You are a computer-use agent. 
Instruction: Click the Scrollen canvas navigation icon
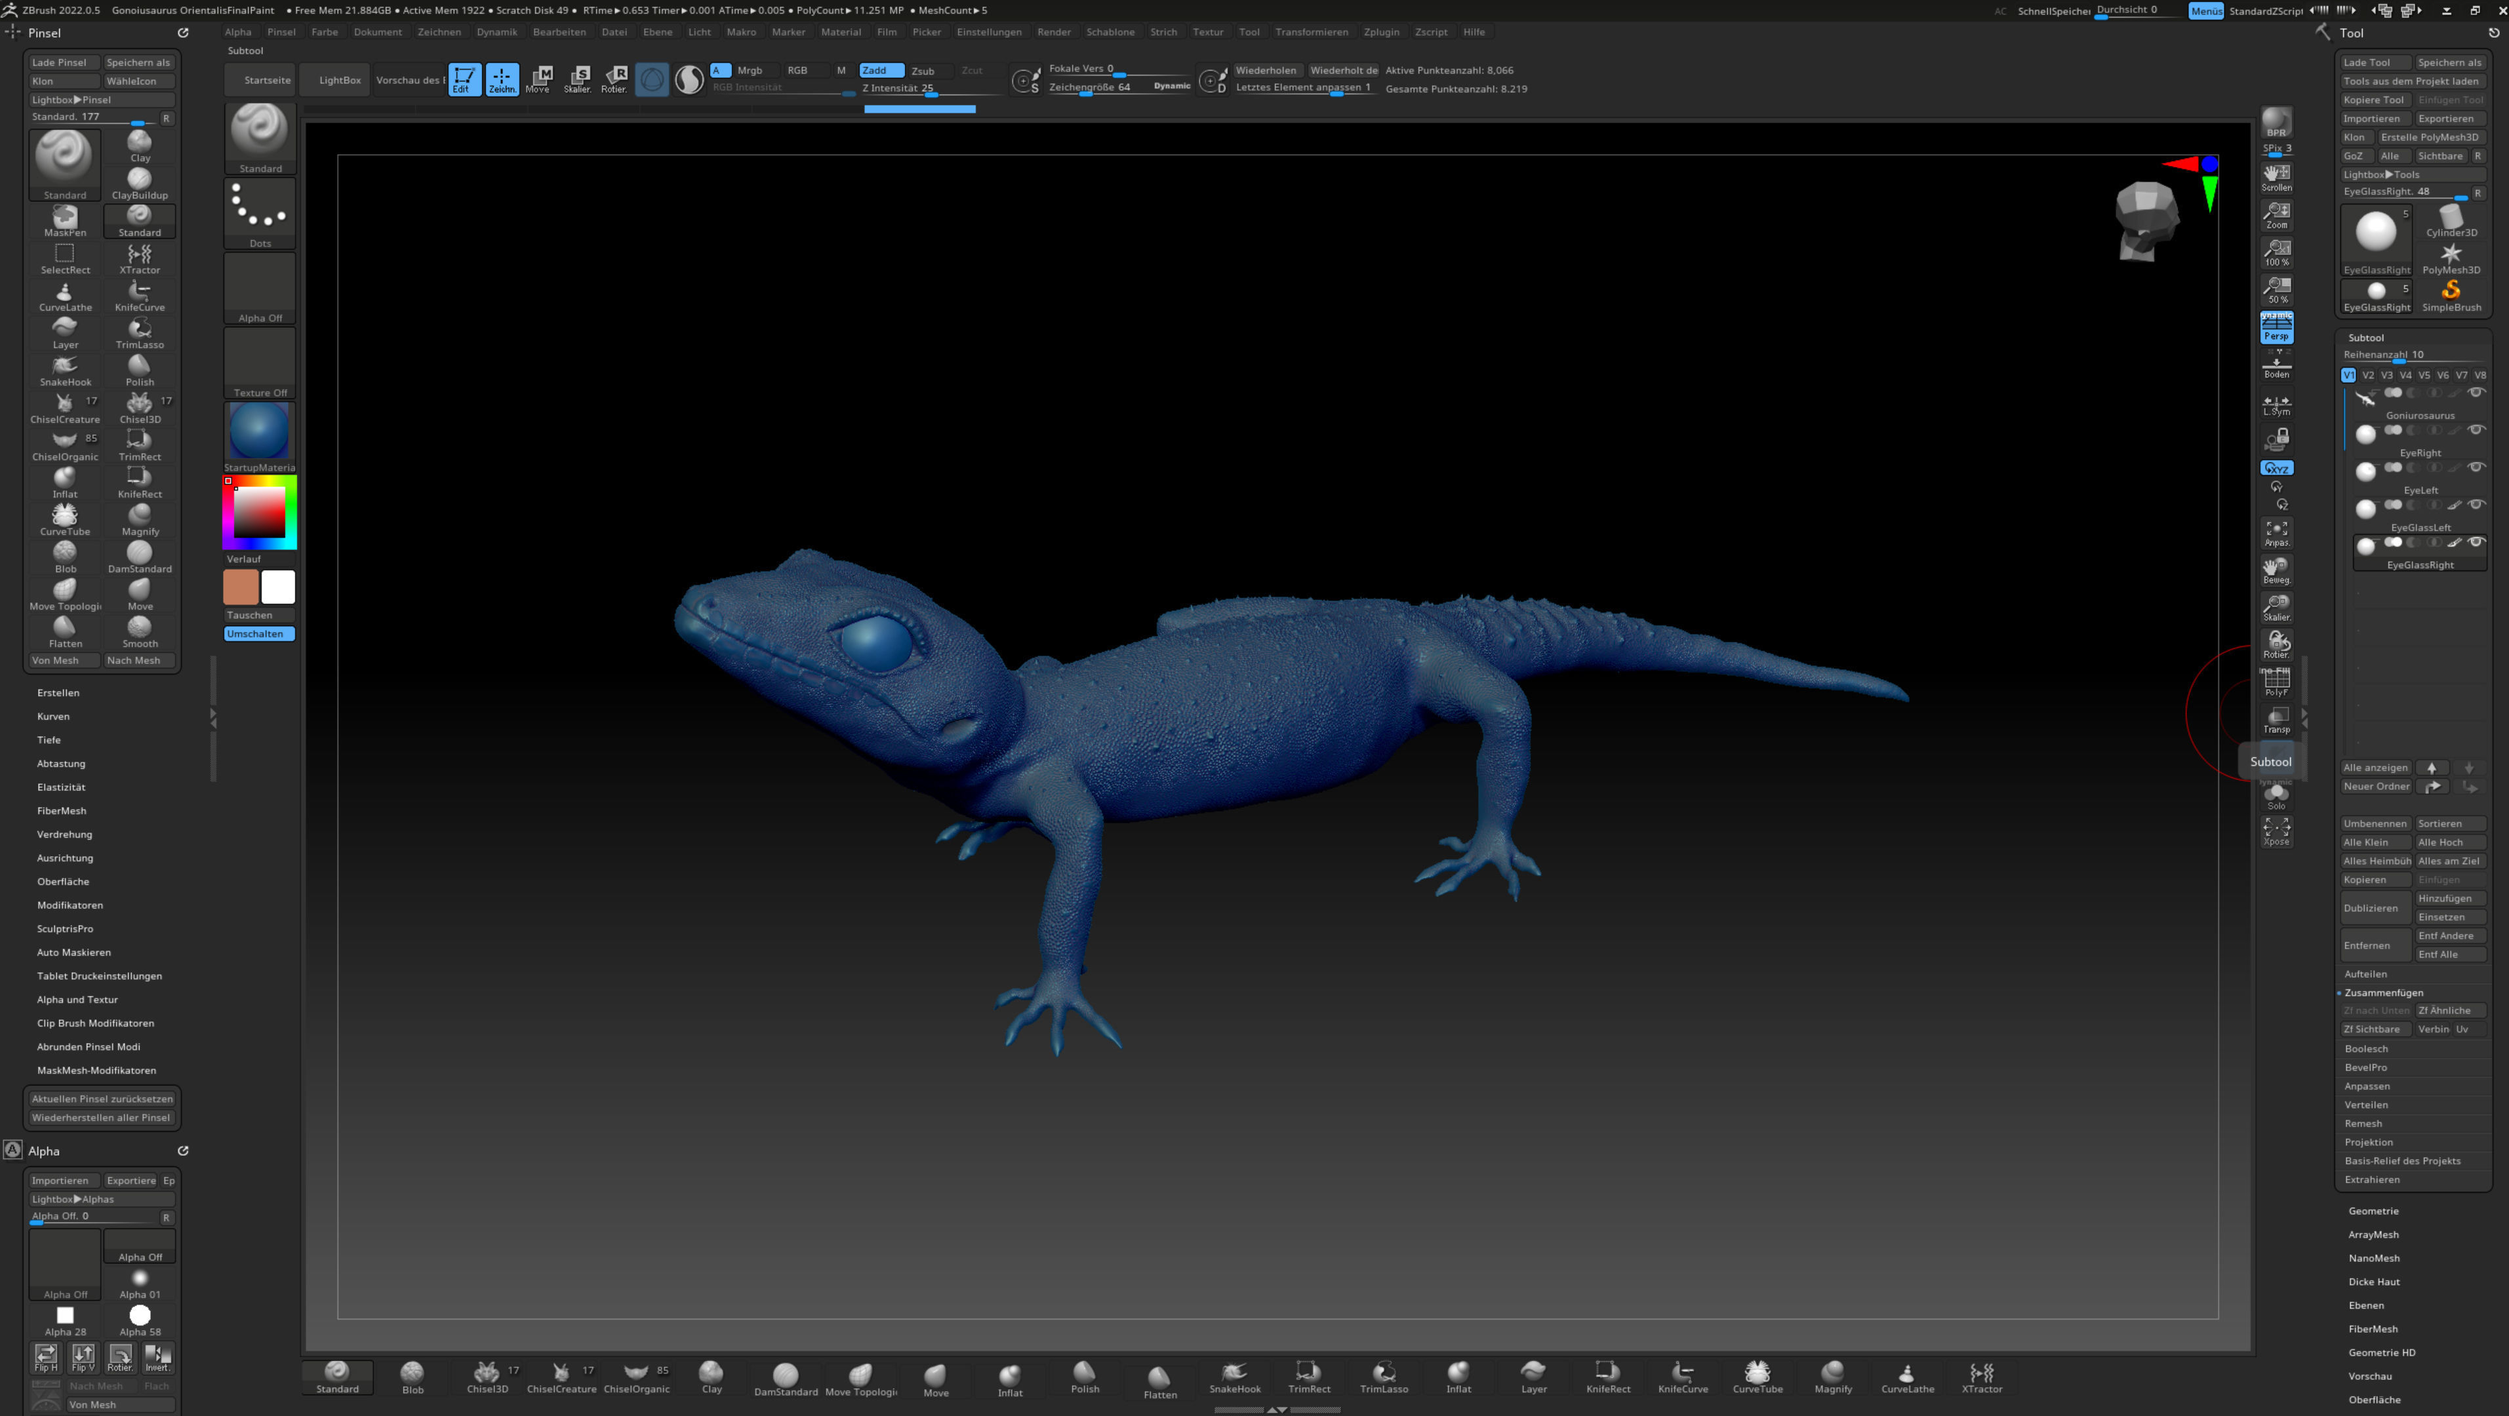pyautogui.click(x=2276, y=177)
